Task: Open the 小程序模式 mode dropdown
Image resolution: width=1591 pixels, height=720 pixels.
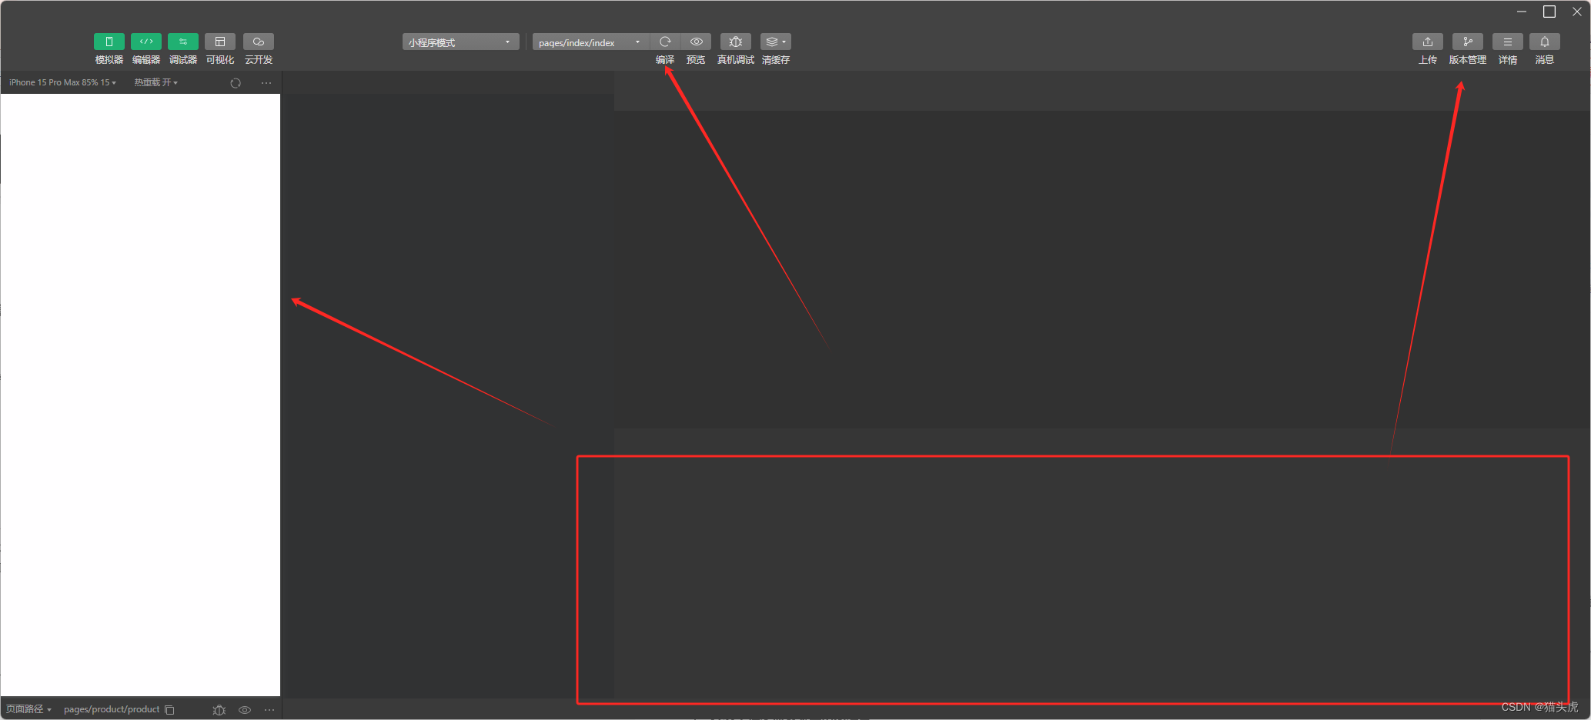Action: [460, 42]
